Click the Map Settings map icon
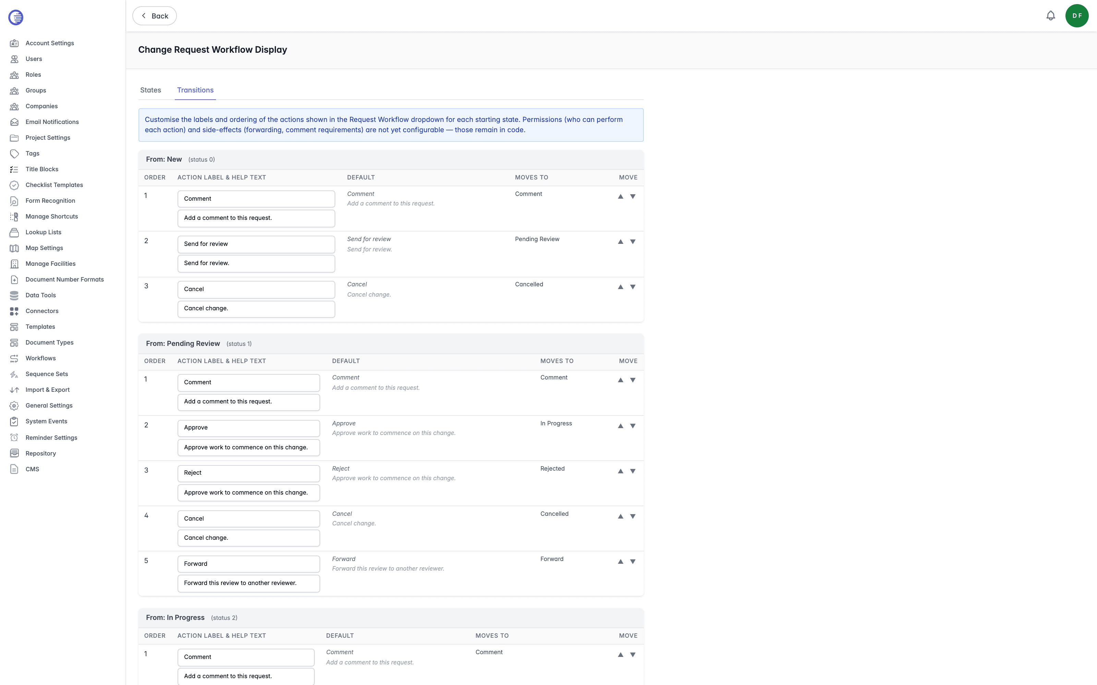1097x685 pixels. coord(14,248)
